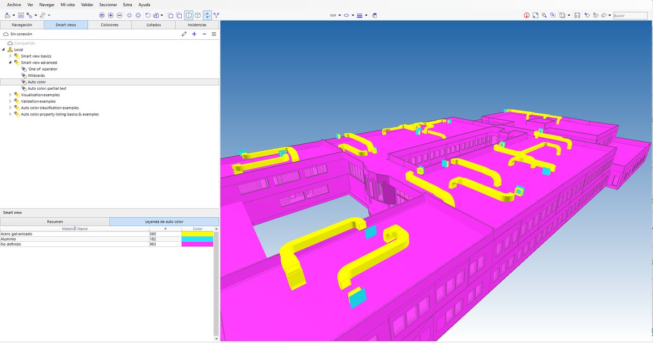Click the tag with cross icon
This screenshot has height=343, width=653.
596,15
